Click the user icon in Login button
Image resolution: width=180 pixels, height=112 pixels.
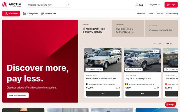pyautogui.click(x=168, y=5)
